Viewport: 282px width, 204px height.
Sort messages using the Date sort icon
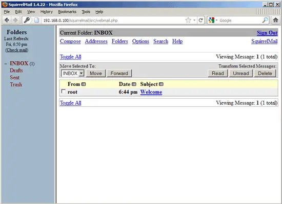point(134,84)
